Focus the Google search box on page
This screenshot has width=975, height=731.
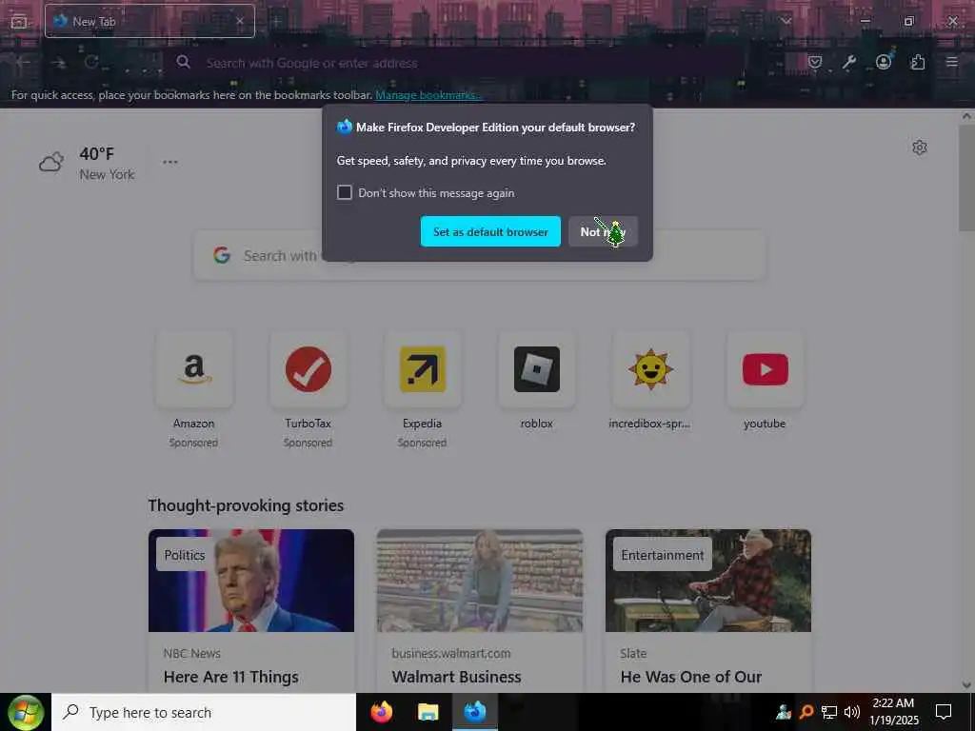pos(480,255)
